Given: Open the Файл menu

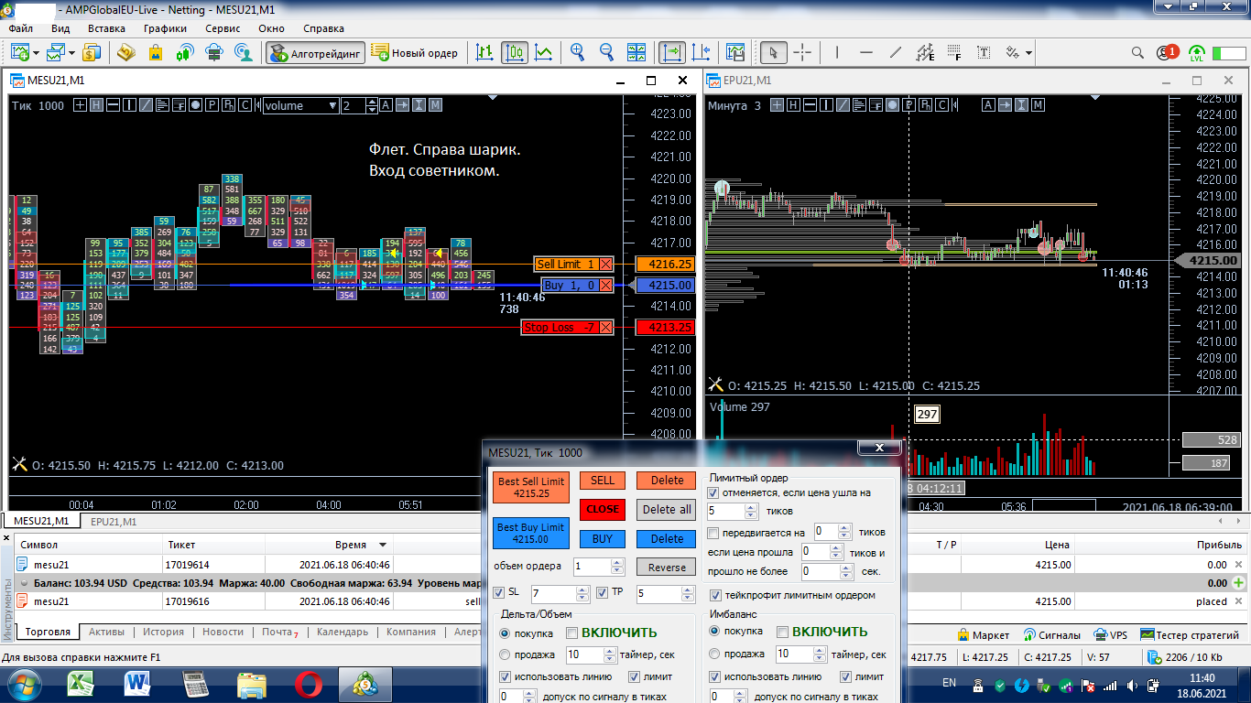Looking at the screenshot, I should [20, 28].
